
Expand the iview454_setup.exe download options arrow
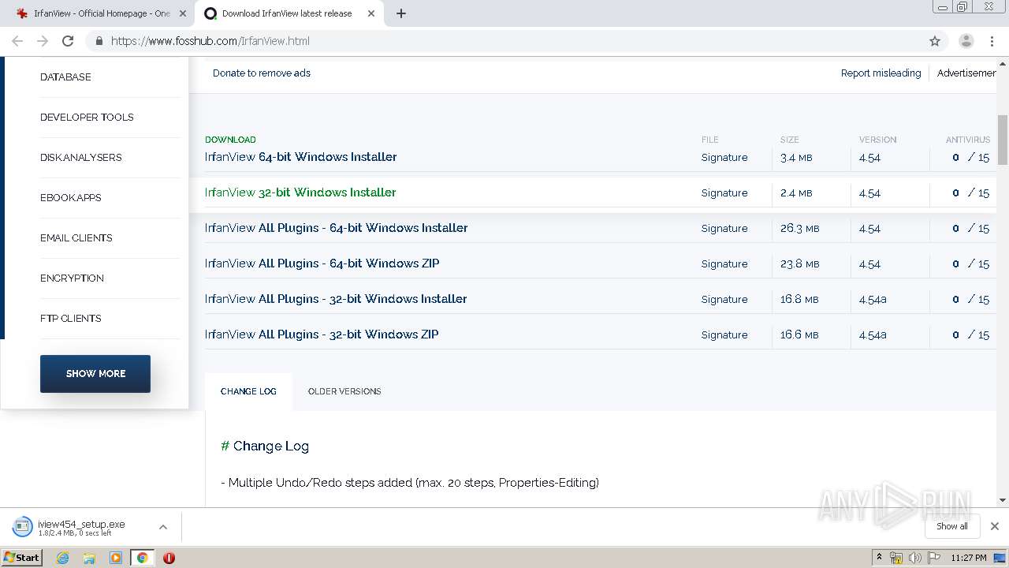[163, 527]
